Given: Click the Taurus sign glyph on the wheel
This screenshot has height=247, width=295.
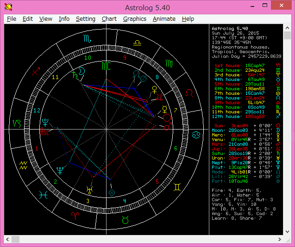Looking at the screenshot, I should (x=125, y=220).
